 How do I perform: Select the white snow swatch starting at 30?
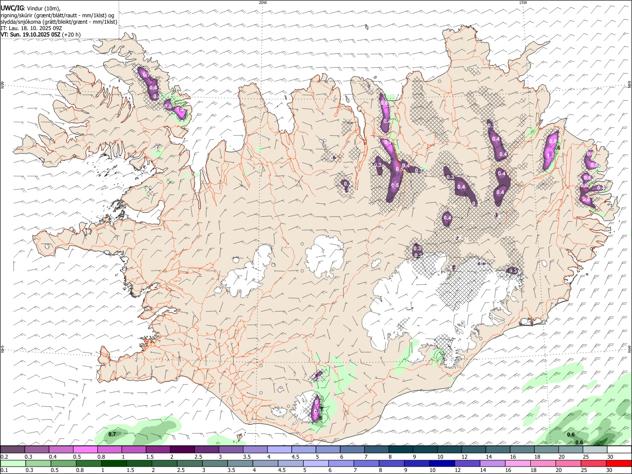(x=619, y=449)
